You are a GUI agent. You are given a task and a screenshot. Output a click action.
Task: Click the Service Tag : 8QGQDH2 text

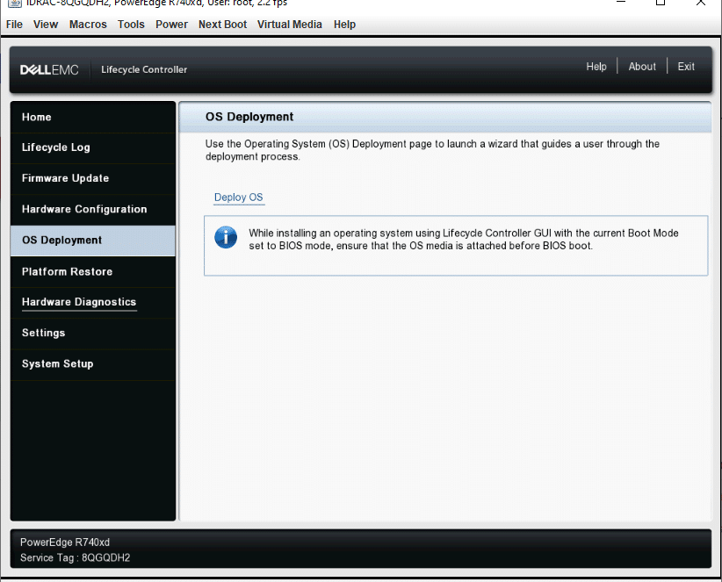click(x=75, y=558)
